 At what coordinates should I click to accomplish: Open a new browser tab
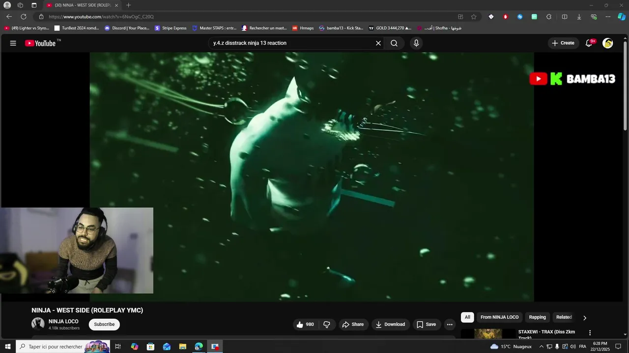(x=128, y=5)
